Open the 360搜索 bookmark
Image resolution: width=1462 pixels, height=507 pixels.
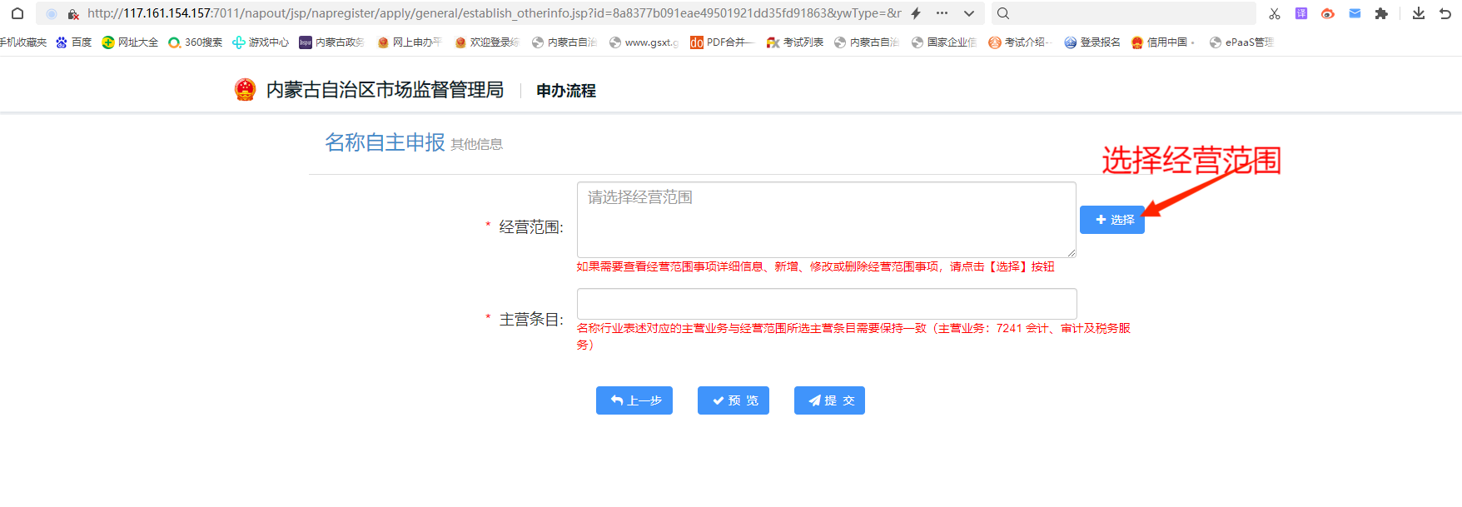195,42
